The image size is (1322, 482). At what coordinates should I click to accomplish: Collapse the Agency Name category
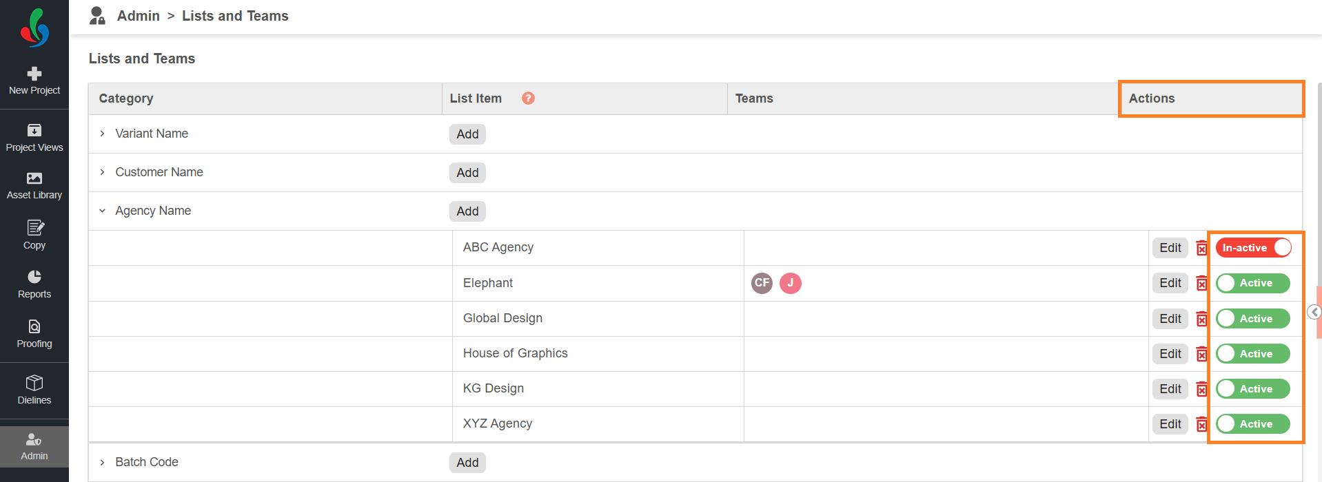[x=103, y=211]
